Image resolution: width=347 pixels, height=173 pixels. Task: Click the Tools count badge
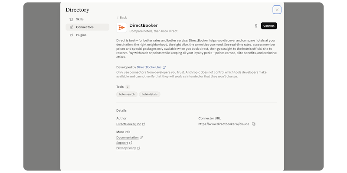point(128,87)
